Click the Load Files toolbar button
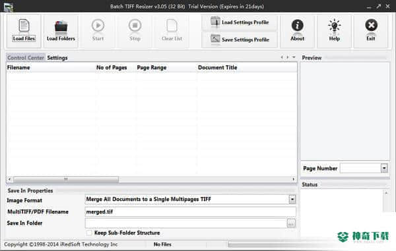The width and height of the screenshot is (396, 251). (24, 31)
